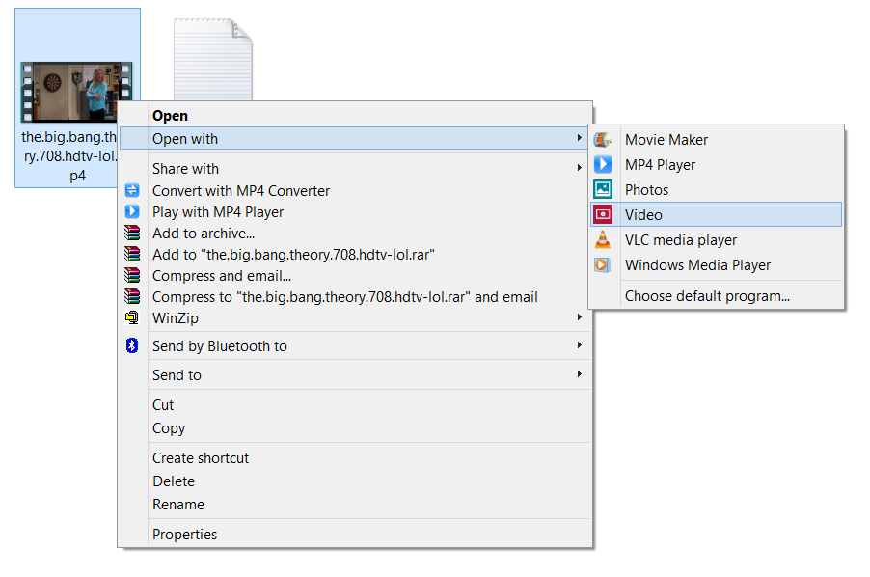Choose Open from the context menu
The width and height of the screenshot is (870, 577).
[x=355, y=116]
